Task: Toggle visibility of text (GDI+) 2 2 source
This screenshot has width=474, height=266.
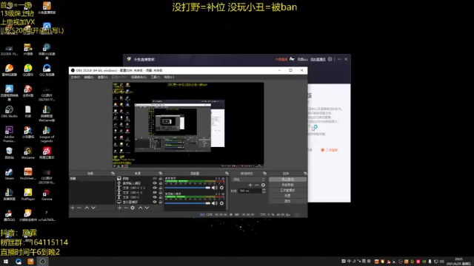Action: point(155,188)
